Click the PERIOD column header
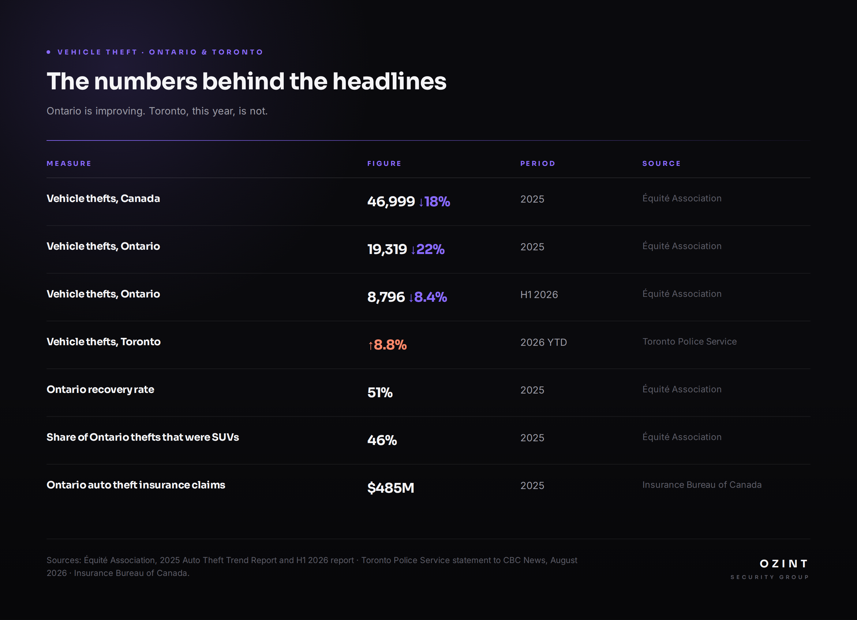857x620 pixels. [538, 164]
